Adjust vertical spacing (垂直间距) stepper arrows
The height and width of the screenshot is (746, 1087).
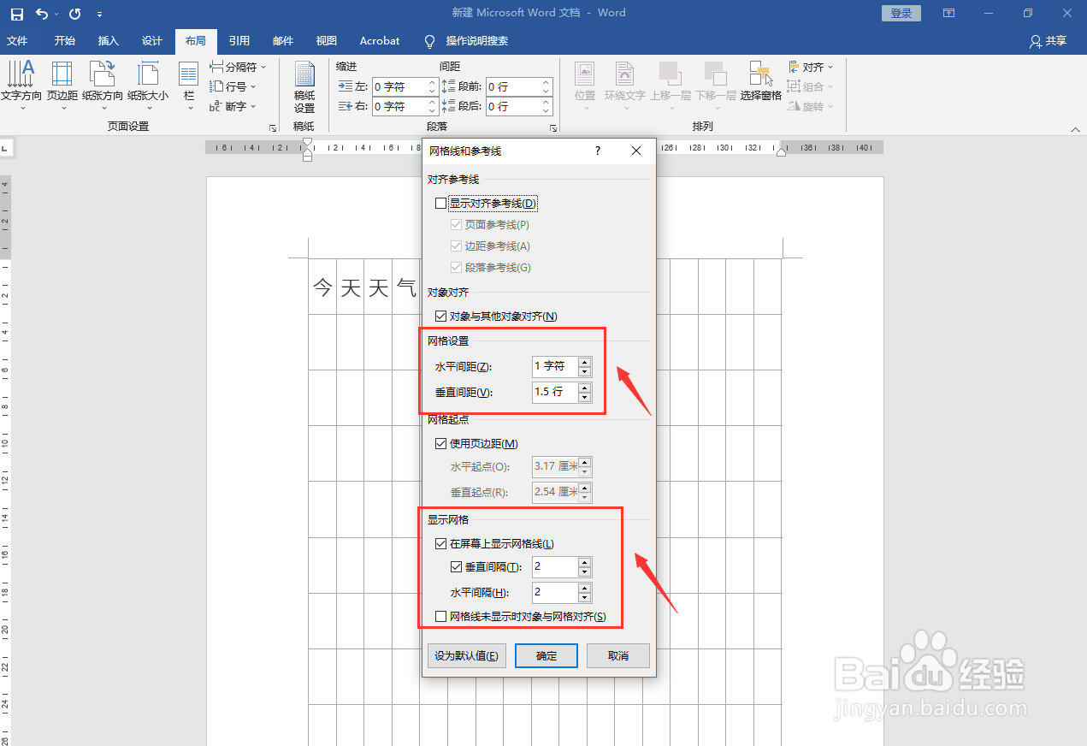tap(584, 392)
